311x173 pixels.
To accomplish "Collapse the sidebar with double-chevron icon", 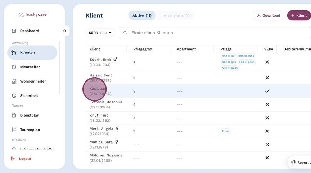I will pos(65,31).
